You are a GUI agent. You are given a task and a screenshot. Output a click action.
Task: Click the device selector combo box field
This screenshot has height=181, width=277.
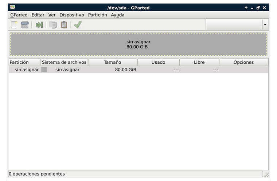pyautogui.click(x=234, y=24)
